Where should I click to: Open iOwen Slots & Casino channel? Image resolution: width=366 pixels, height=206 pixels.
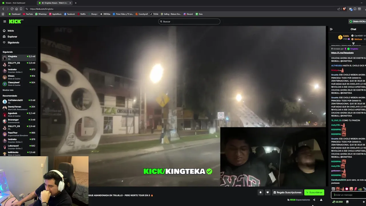point(19,77)
